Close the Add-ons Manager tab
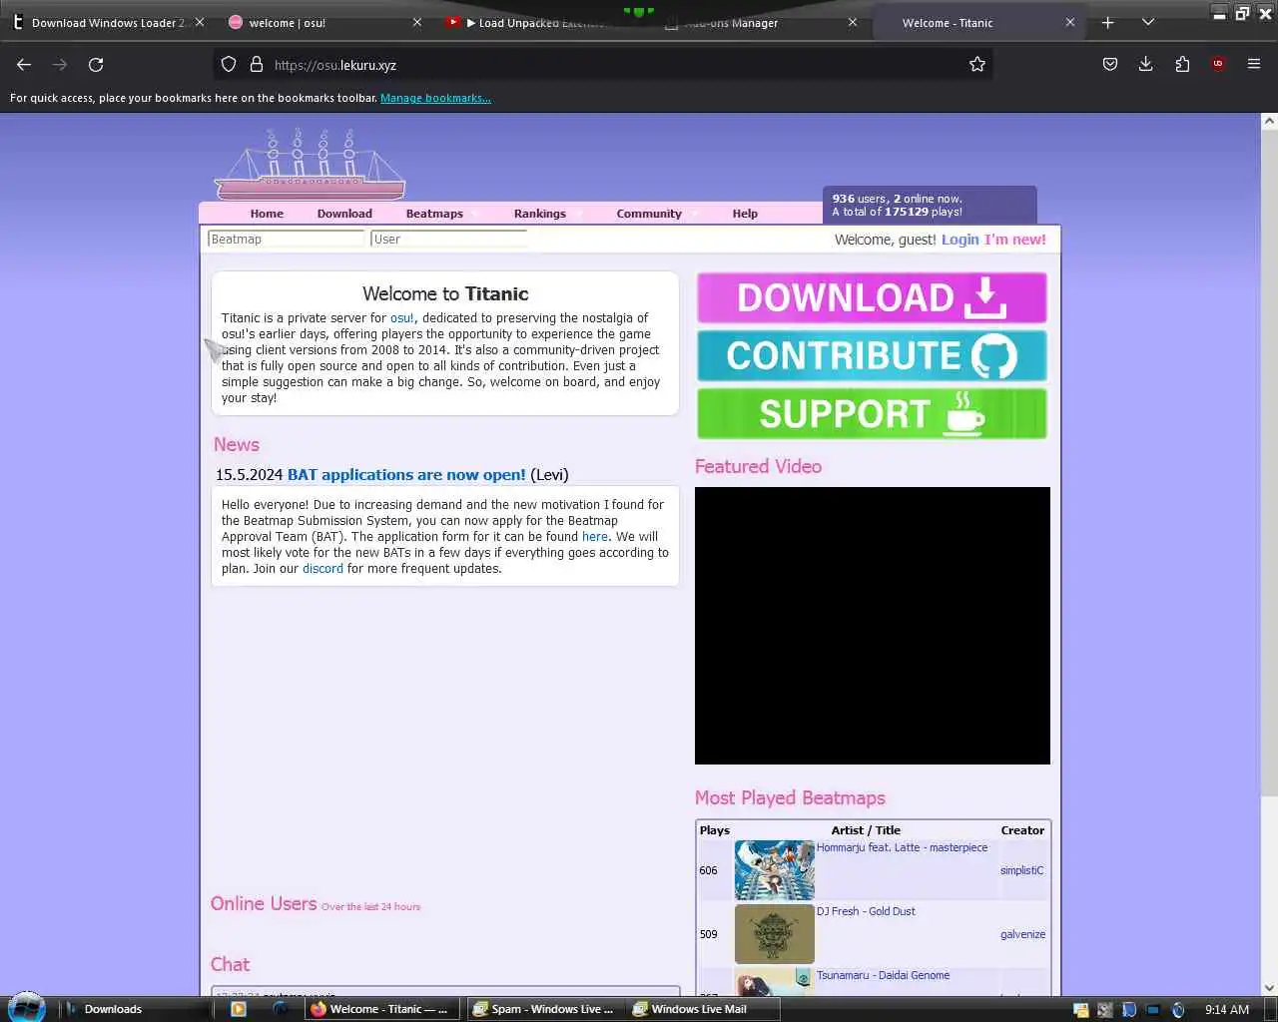This screenshot has width=1278, height=1022. 853,22
